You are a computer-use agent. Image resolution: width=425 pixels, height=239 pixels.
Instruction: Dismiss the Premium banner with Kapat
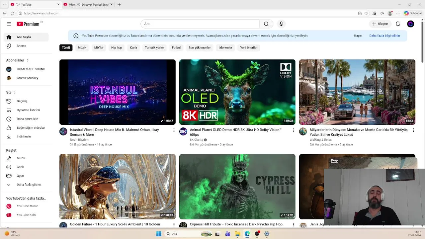tap(358, 36)
